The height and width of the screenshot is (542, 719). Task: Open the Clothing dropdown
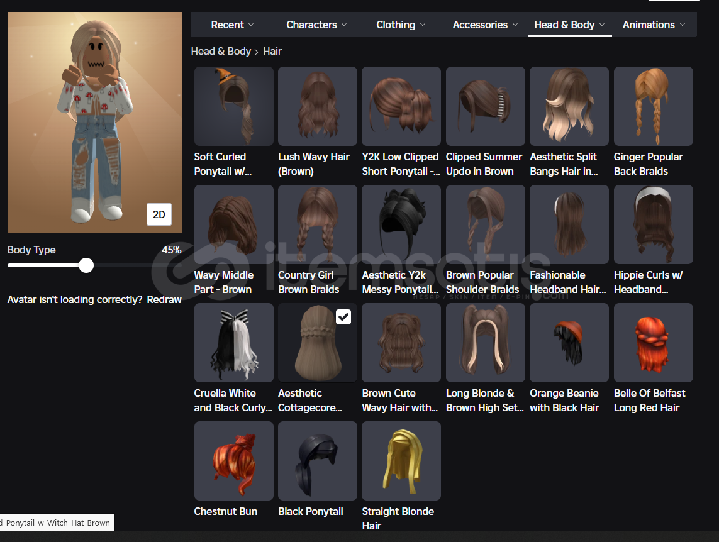(401, 25)
